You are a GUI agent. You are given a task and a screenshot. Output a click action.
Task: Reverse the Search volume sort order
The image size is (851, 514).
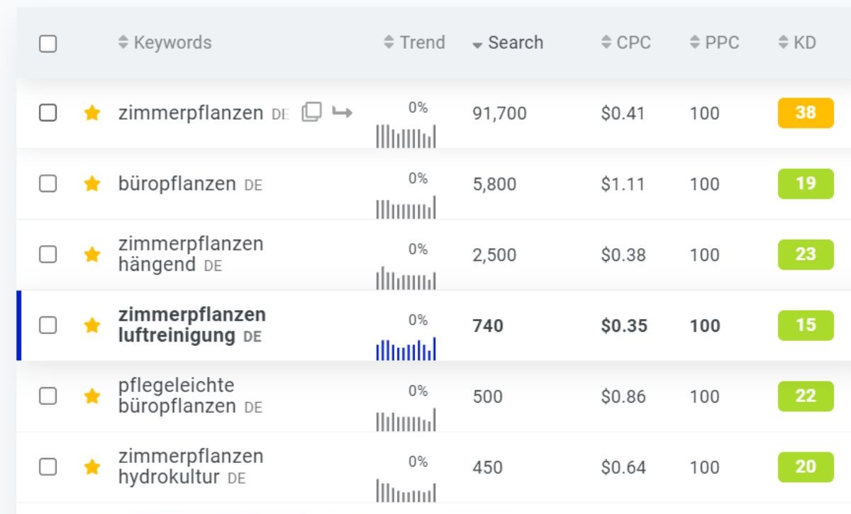(x=508, y=43)
